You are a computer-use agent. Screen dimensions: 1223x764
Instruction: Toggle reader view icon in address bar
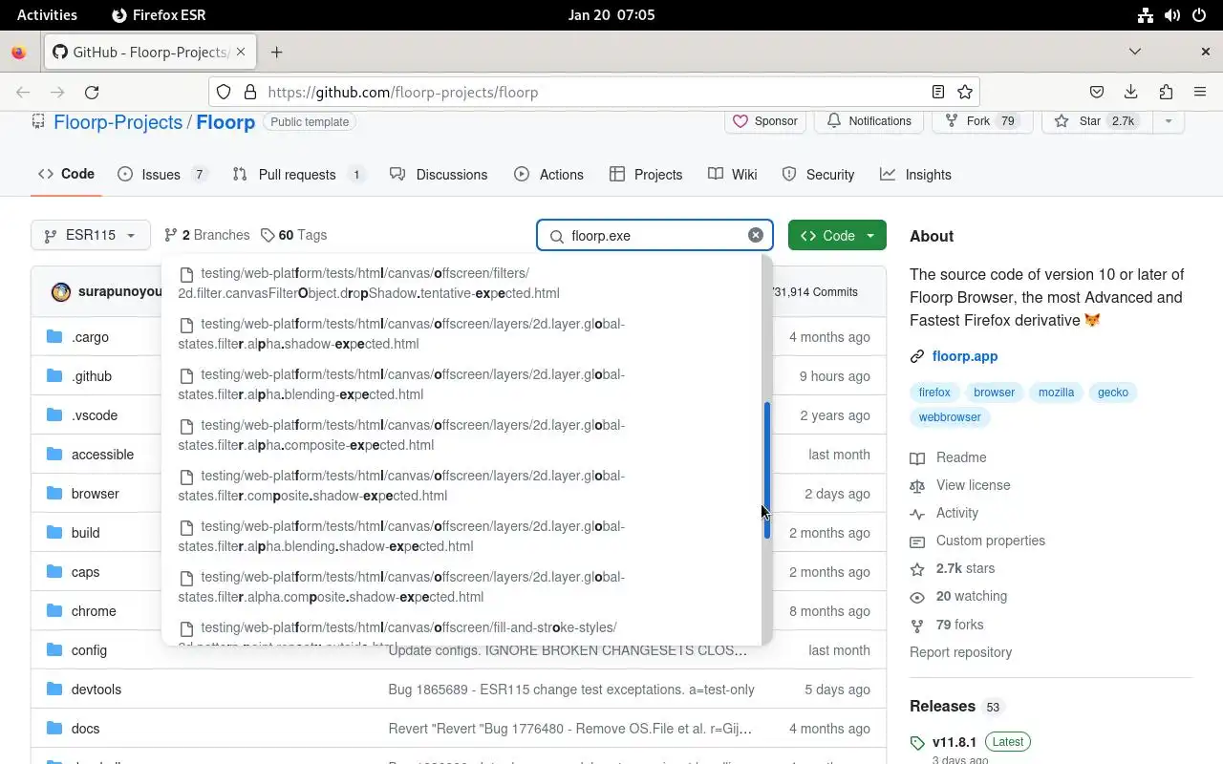(x=938, y=92)
